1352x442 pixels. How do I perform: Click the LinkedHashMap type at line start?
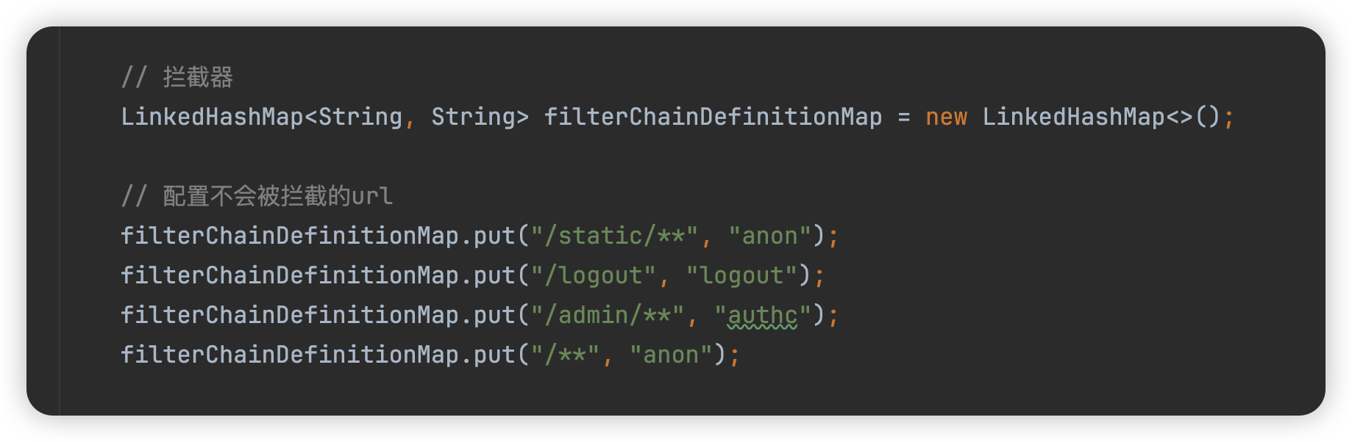[212, 117]
